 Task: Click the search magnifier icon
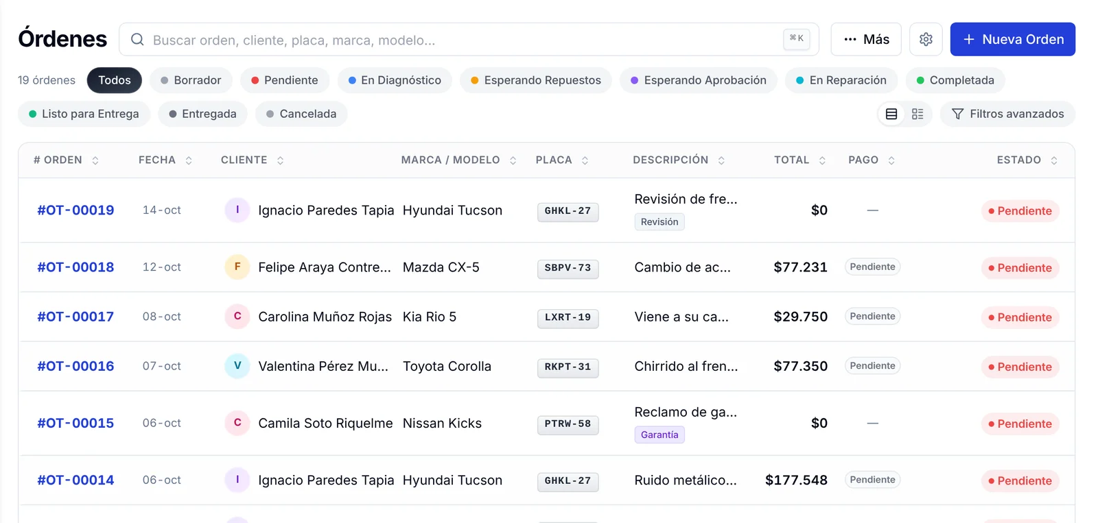(x=137, y=40)
